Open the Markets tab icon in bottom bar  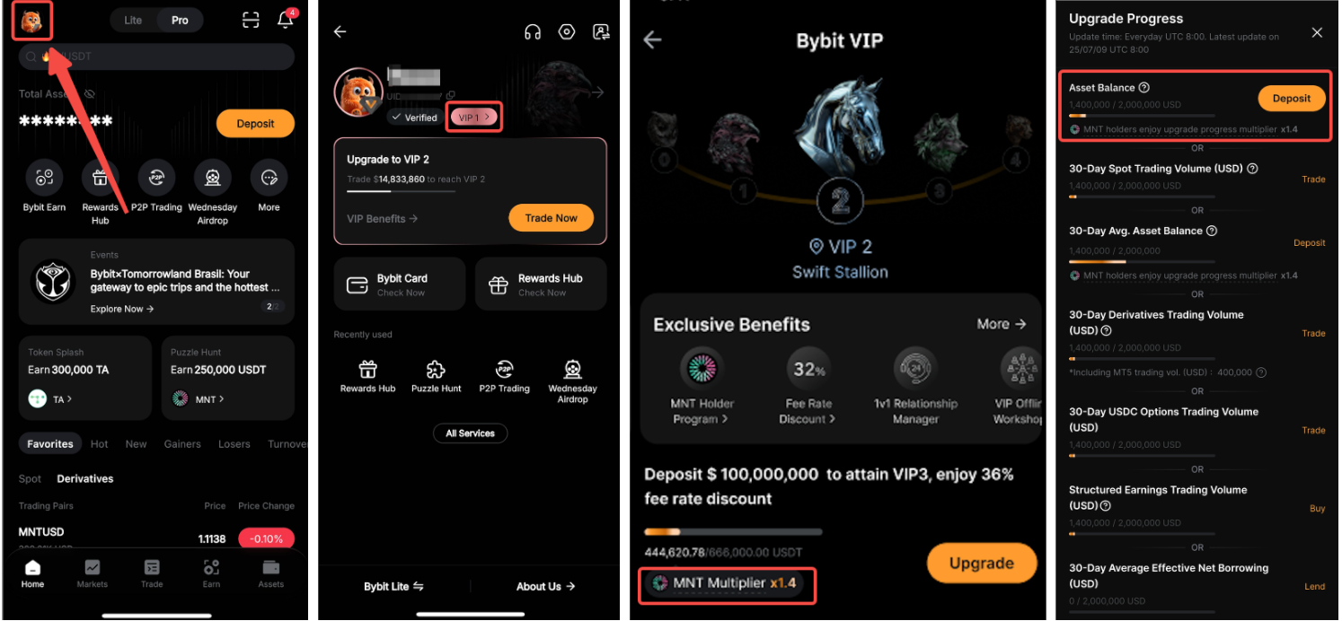tap(92, 567)
